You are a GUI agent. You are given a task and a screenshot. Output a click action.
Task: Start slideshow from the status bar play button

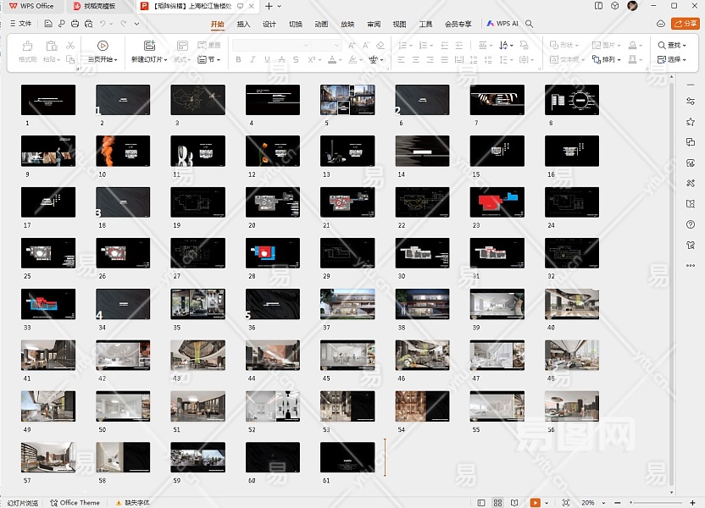pyautogui.click(x=535, y=502)
